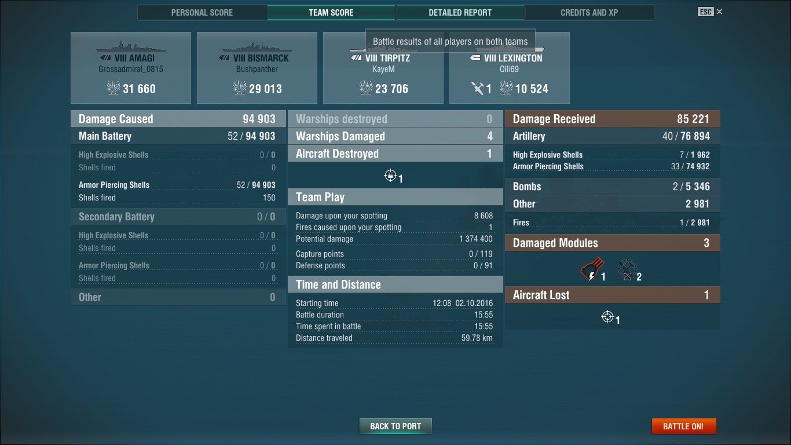Click the Aircraft Destroyed header

click(395, 154)
